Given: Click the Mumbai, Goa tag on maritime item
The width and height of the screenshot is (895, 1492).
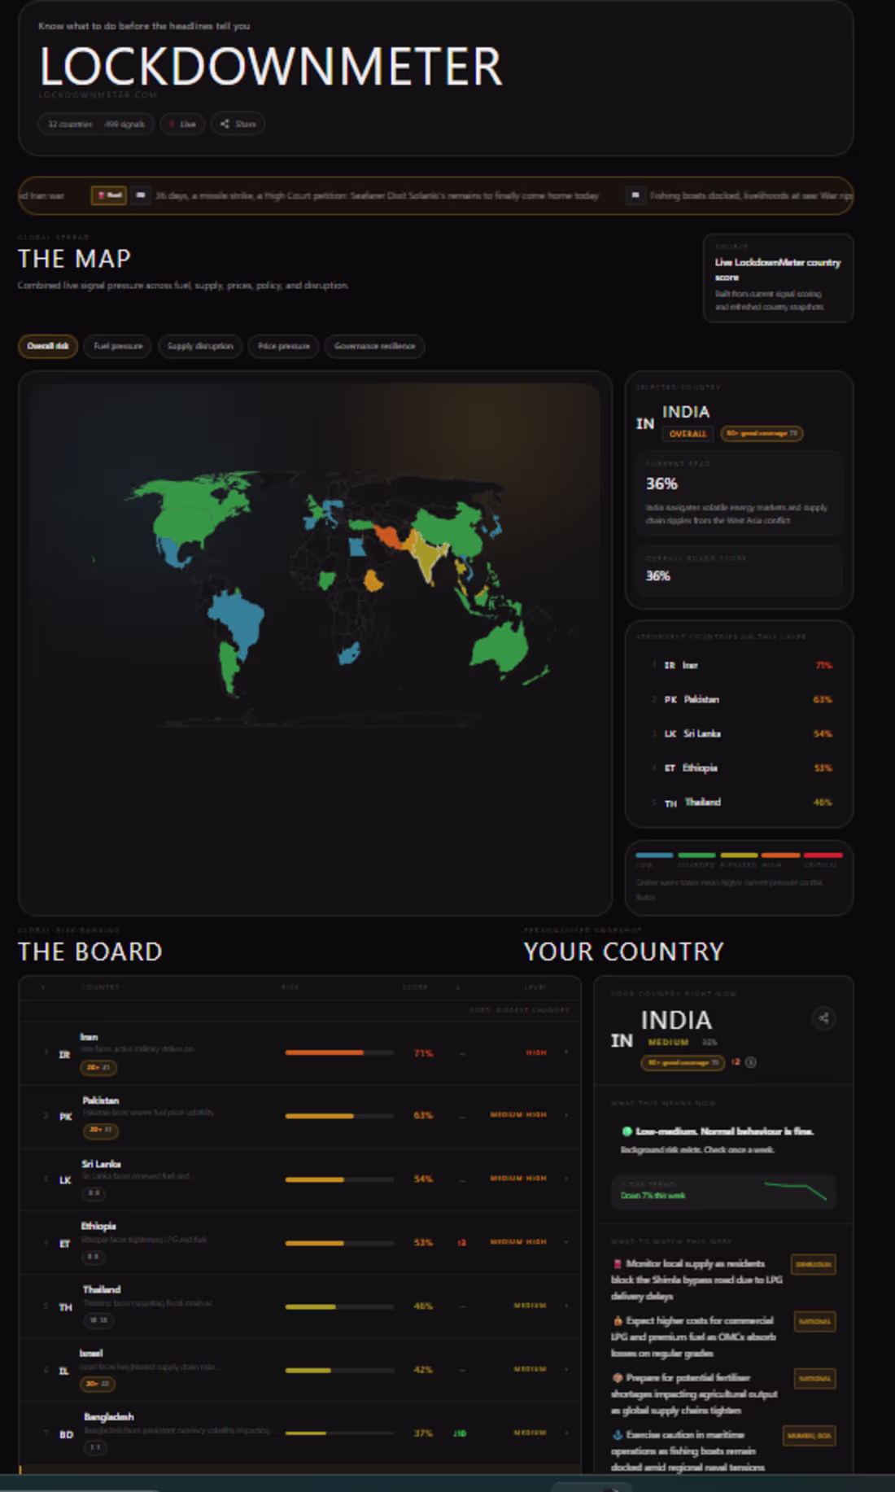Looking at the screenshot, I should [809, 1436].
